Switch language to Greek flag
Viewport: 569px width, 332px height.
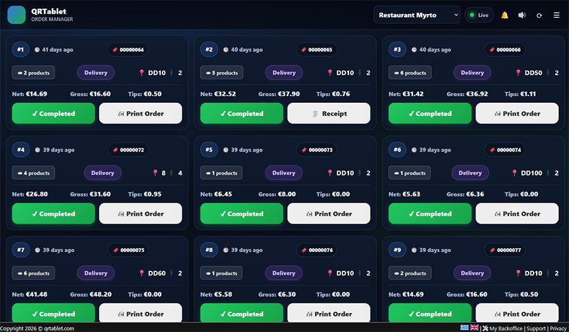coord(465,328)
